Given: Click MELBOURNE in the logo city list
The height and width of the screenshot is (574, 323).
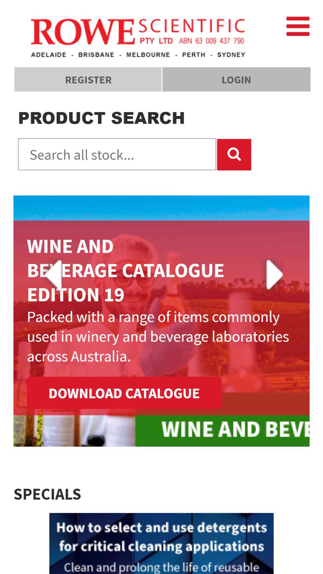Looking at the screenshot, I should pyautogui.click(x=148, y=55).
